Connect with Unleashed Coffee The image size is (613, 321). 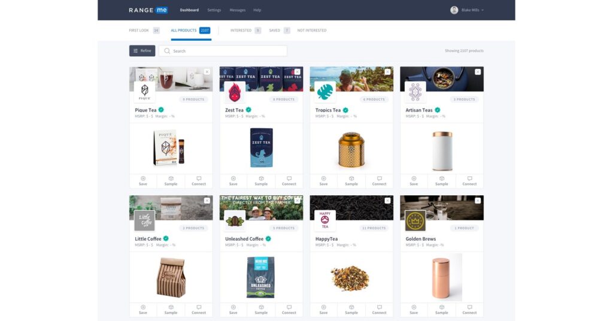click(289, 310)
